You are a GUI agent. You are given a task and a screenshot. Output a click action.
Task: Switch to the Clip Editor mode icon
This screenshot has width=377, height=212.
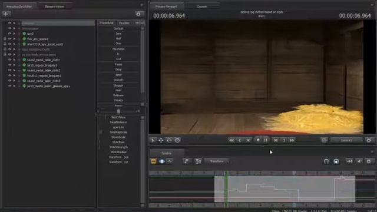[x=153, y=161]
